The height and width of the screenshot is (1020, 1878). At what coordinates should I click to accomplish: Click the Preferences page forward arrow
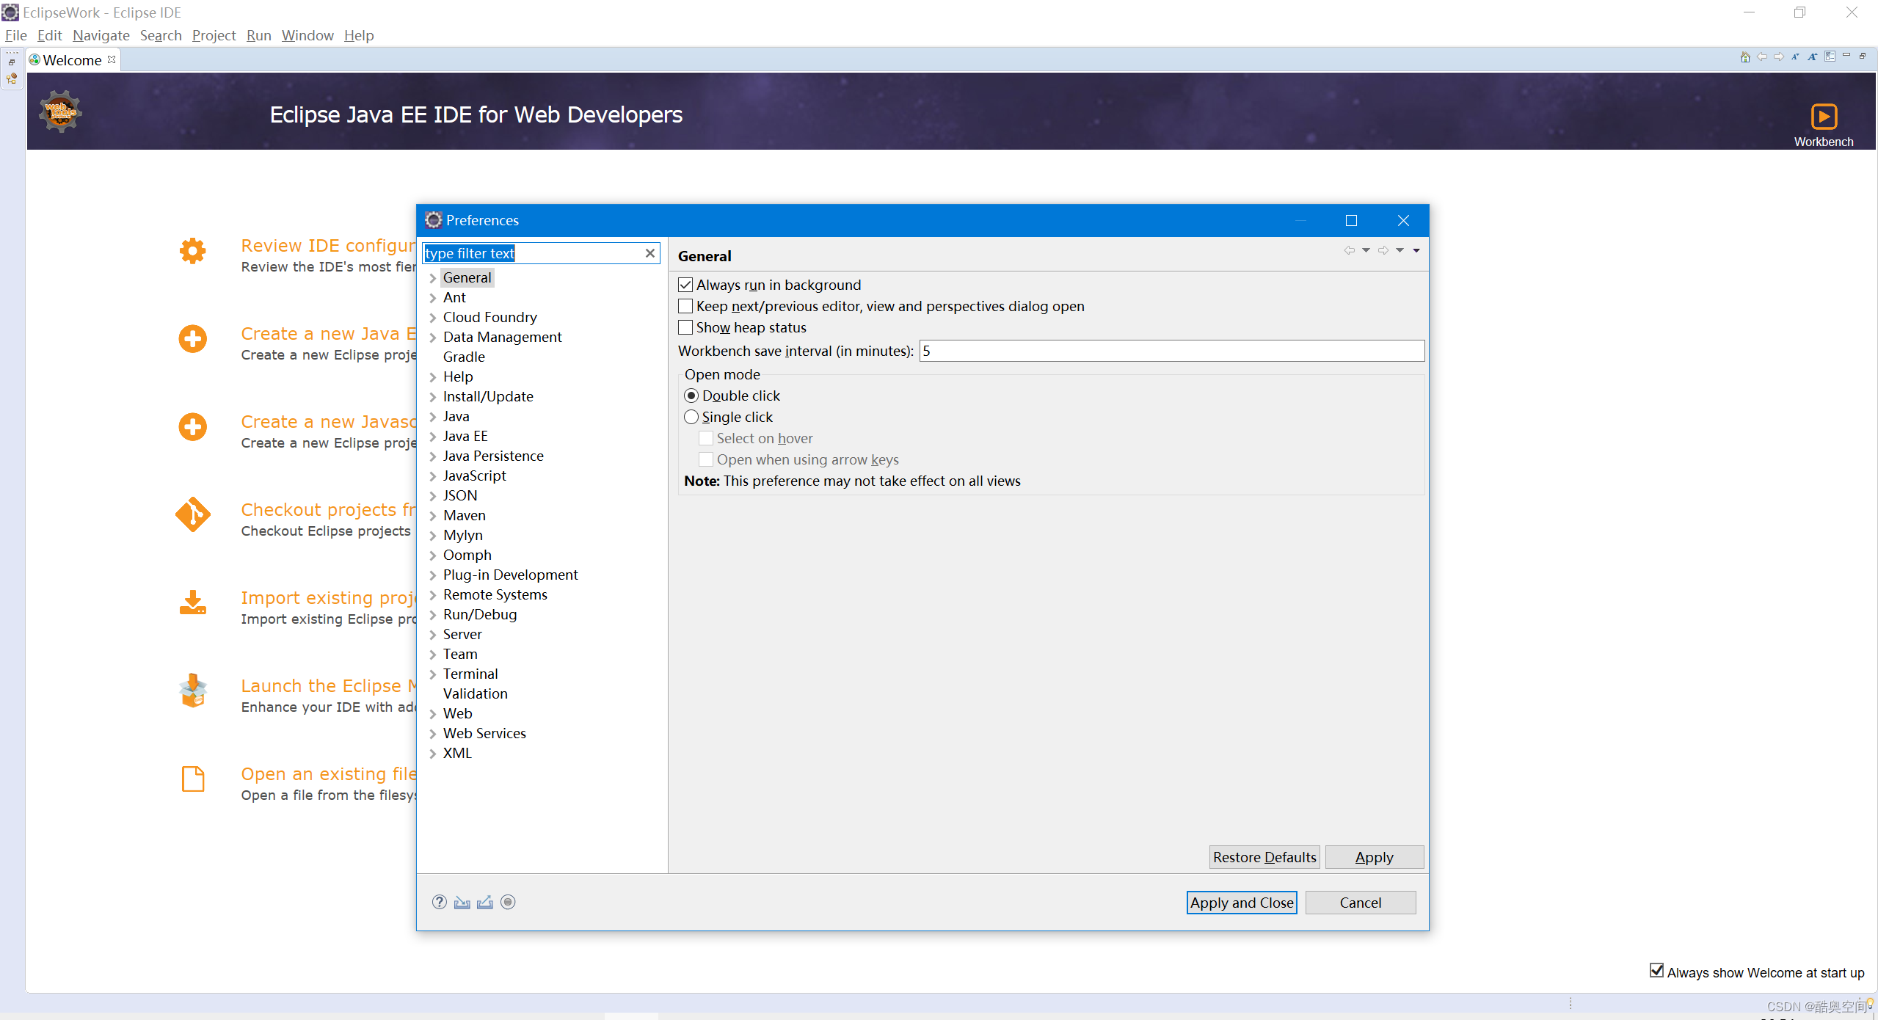[x=1383, y=250]
